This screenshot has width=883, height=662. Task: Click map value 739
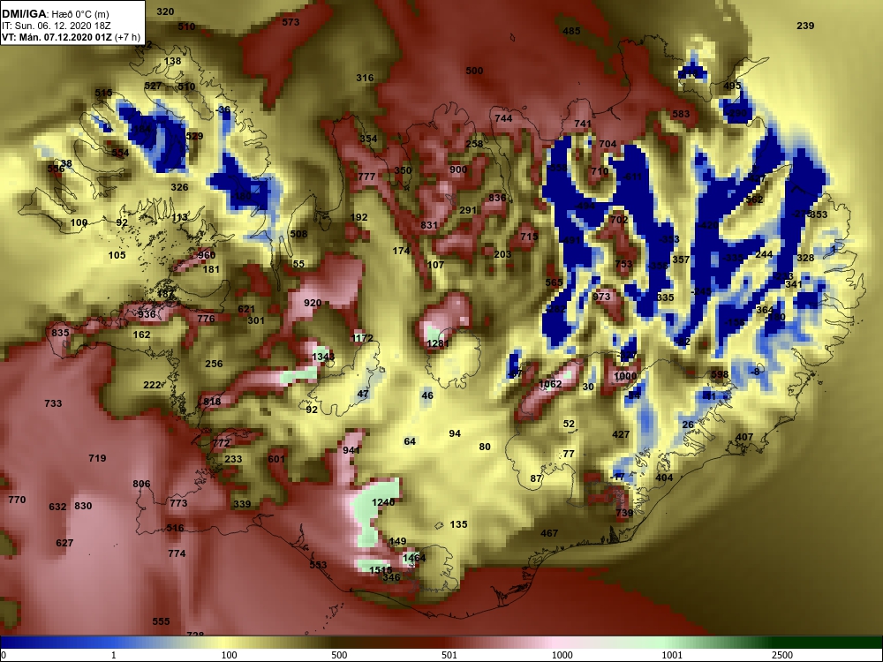[x=624, y=513]
